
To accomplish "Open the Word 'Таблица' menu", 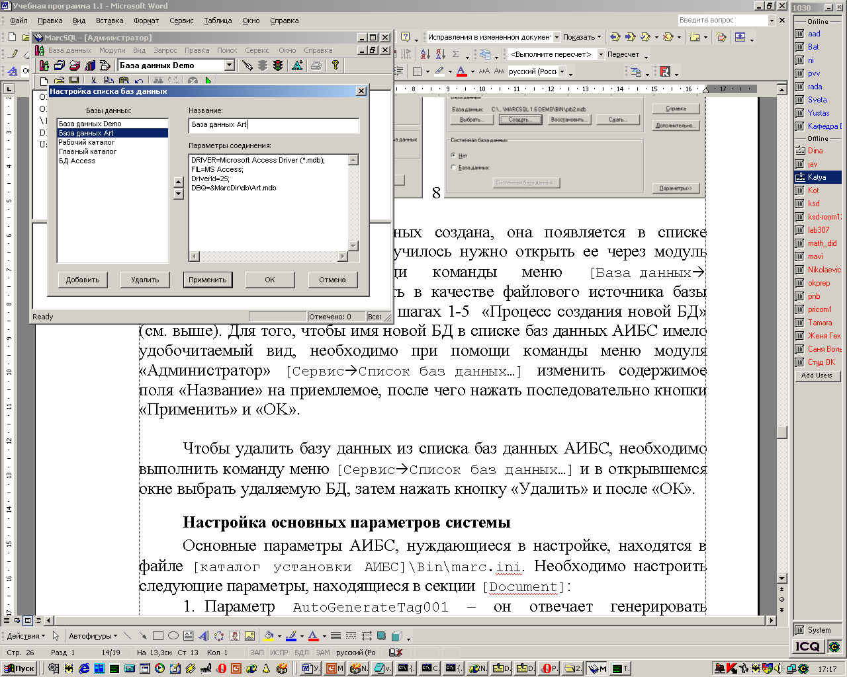I will tap(218, 20).
